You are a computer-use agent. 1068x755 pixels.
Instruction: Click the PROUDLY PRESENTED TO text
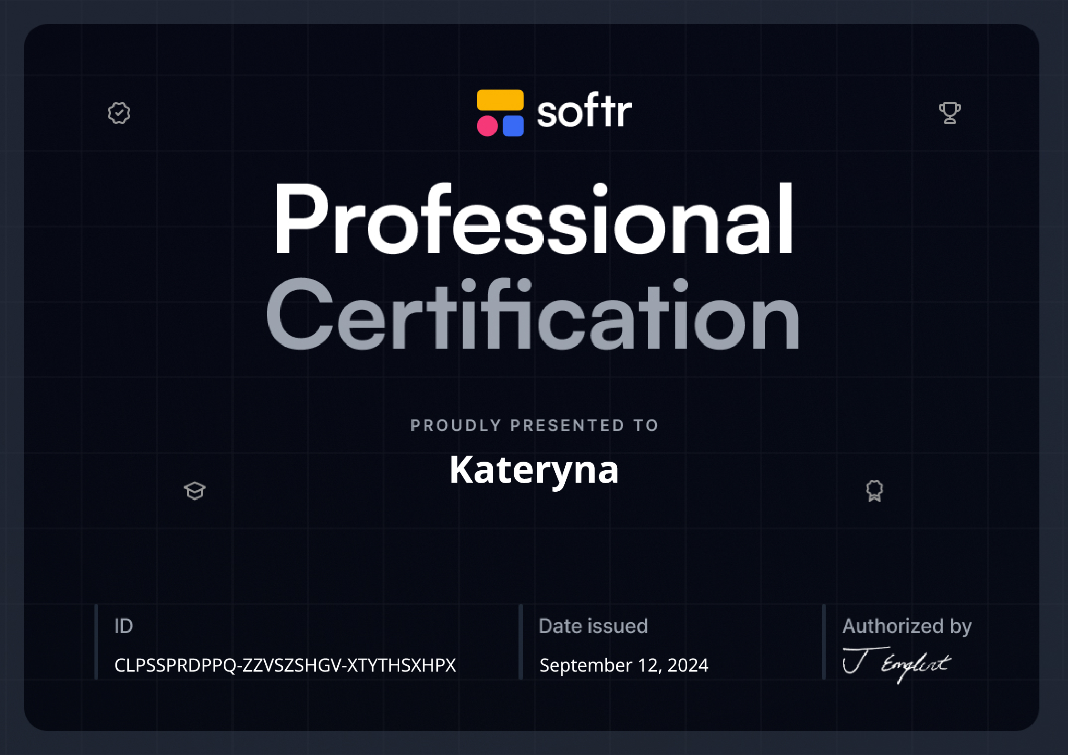point(534,425)
